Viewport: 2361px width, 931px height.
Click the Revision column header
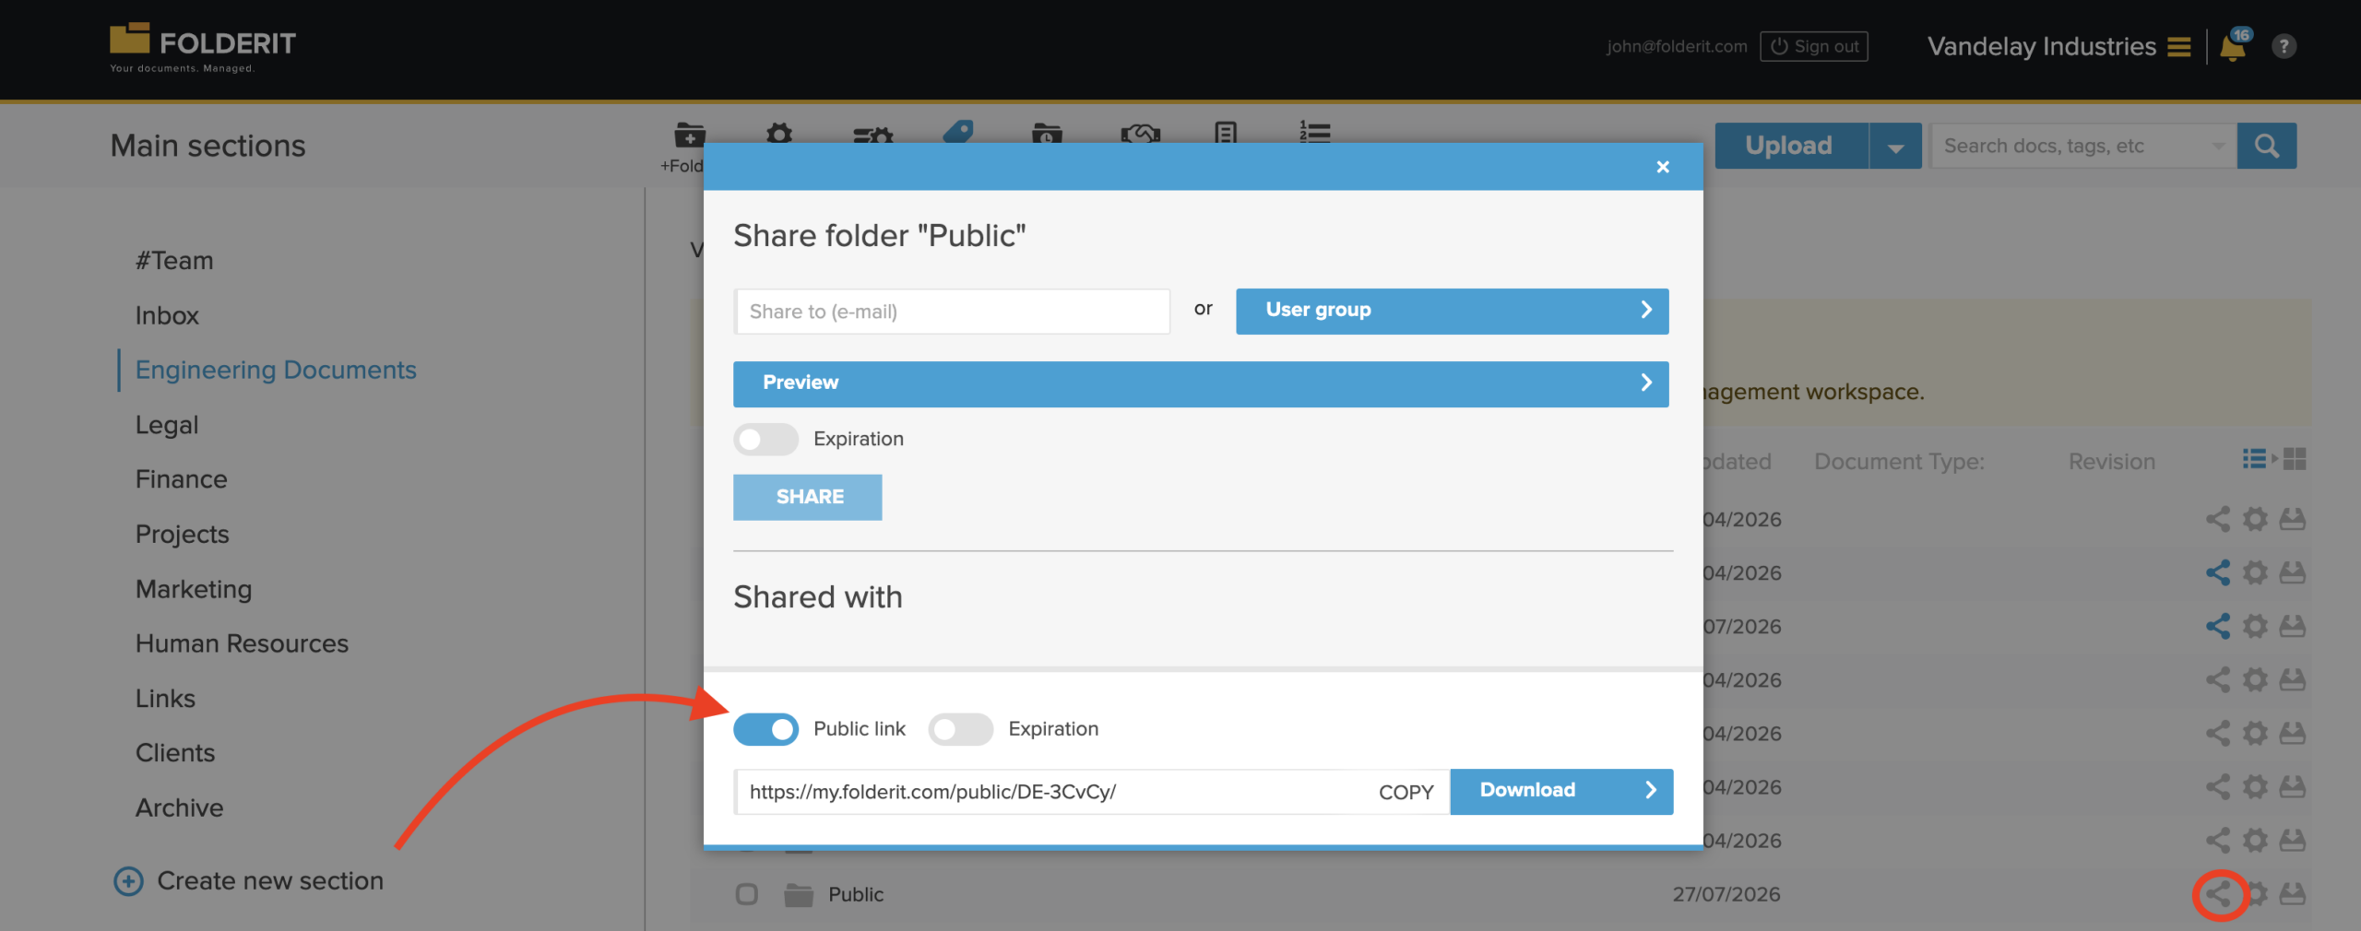click(2111, 462)
